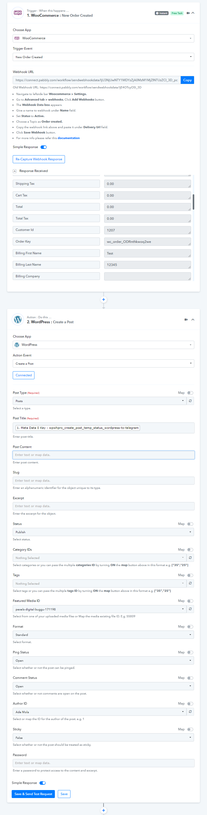Copy the webhook URL
Viewport: 207px width, 815px height.
pos(187,80)
